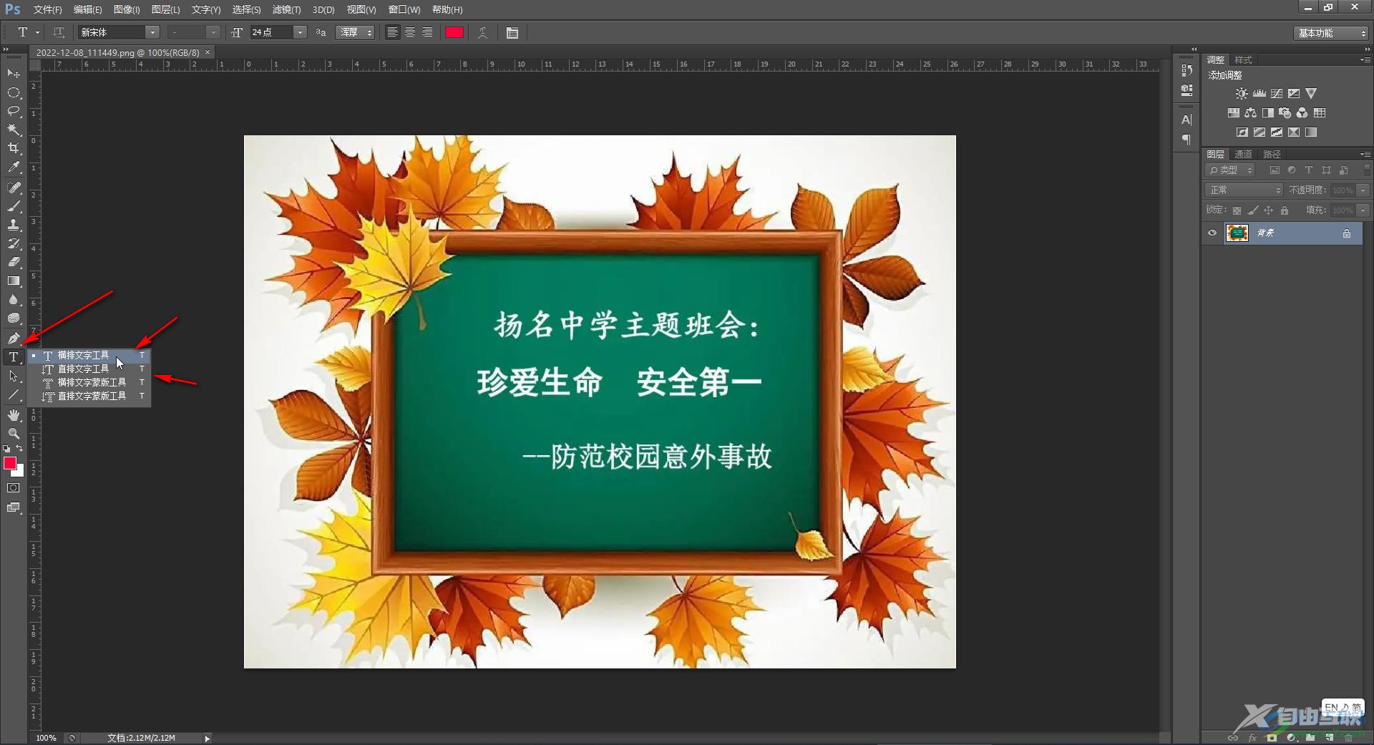Image resolution: width=1374 pixels, height=745 pixels.
Task: Select the Crop tool
Action: pos(14,148)
